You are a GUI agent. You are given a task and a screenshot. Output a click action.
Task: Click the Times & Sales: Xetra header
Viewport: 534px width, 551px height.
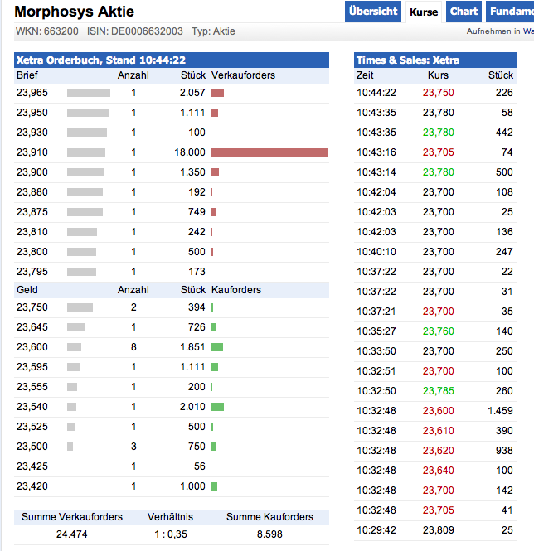click(x=435, y=60)
